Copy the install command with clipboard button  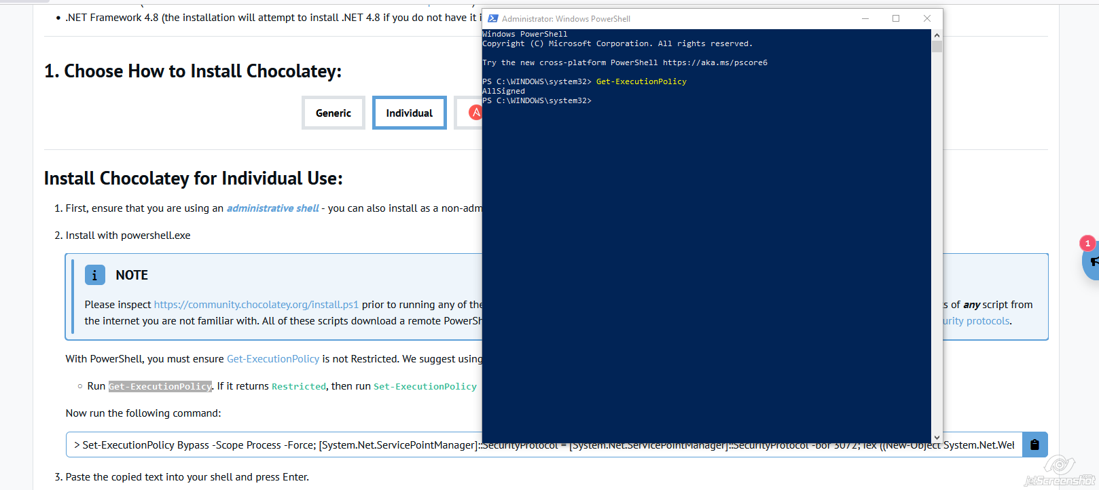click(1034, 445)
